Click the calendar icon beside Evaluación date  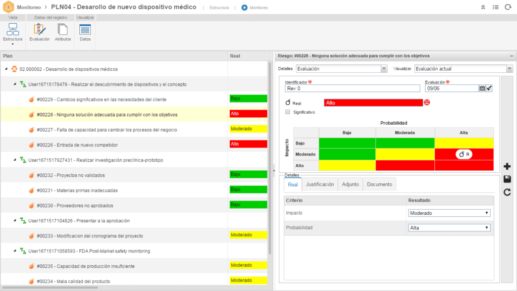[x=482, y=88]
